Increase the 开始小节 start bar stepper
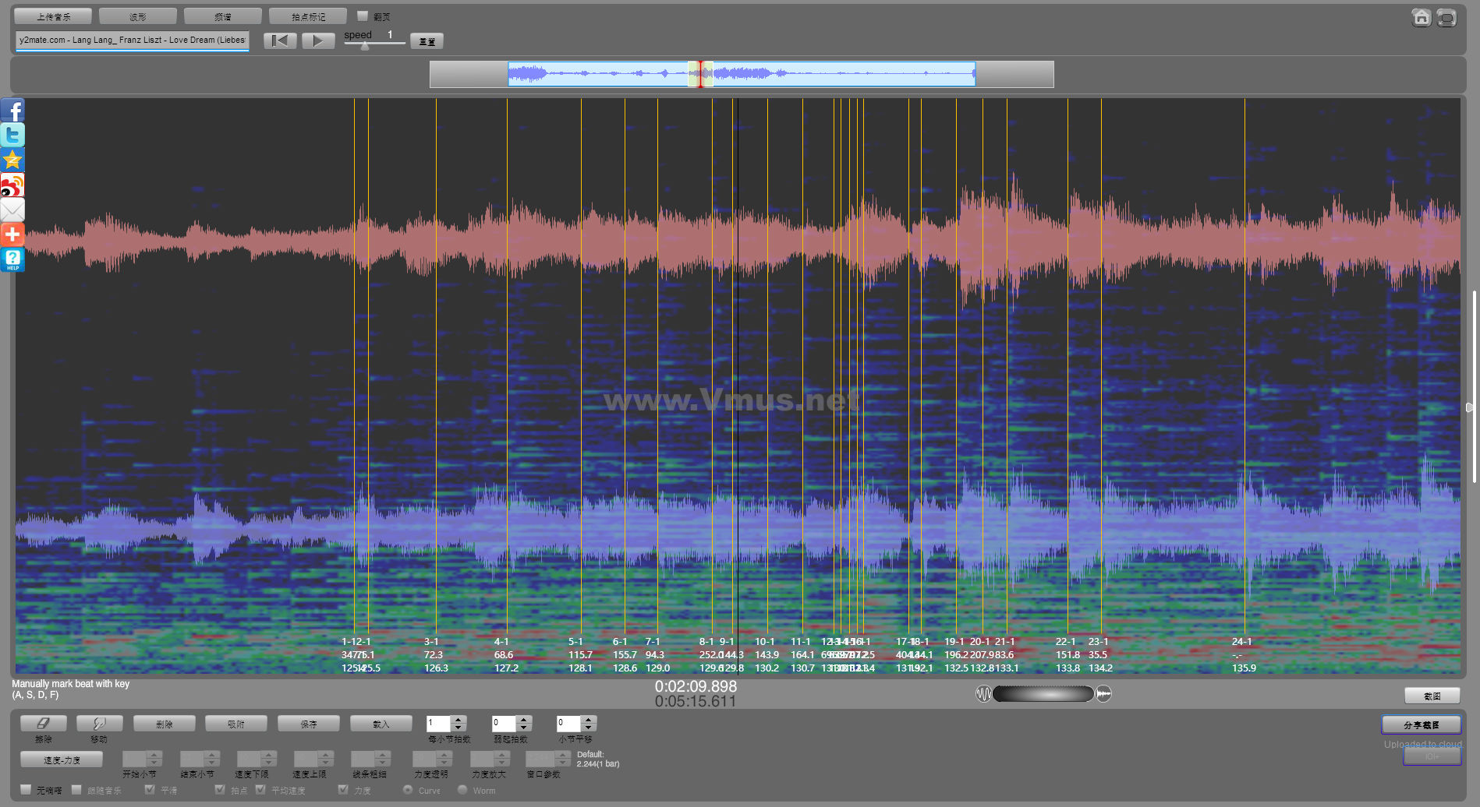Viewport: 1480px width, 807px height. (154, 755)
